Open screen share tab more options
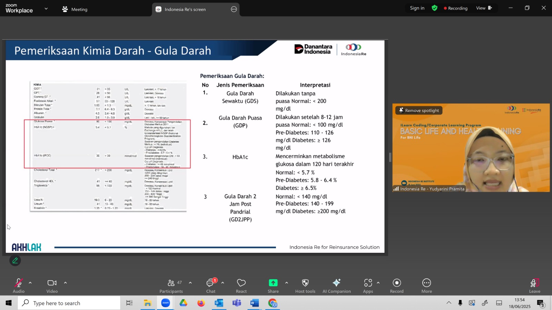 pyautogui.click(x=234, y=9)
